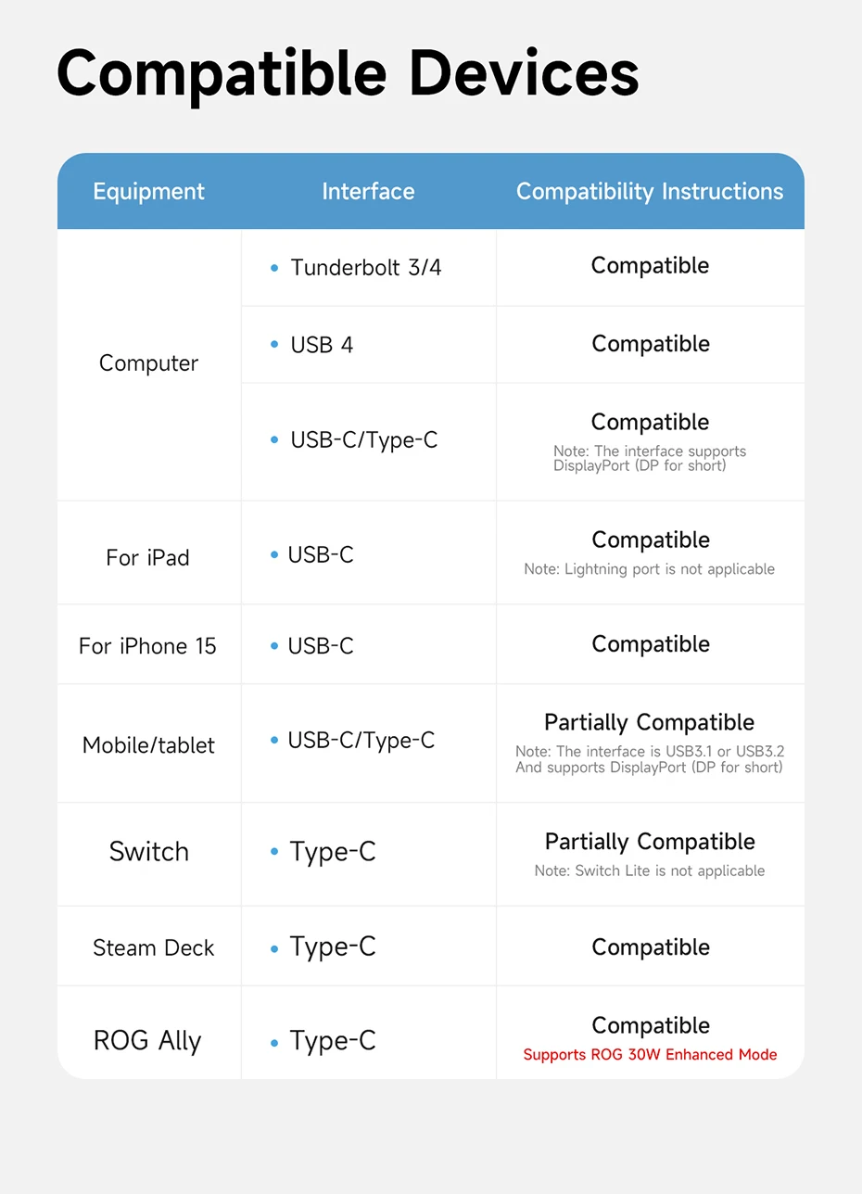Click the For iPad cell
The width and height of the screenshot is (862, 1194).
click(x=147, y=558)
